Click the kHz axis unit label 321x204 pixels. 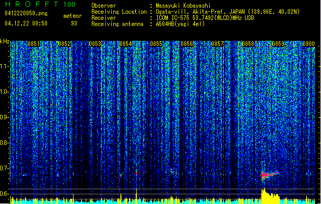[5, 41]
